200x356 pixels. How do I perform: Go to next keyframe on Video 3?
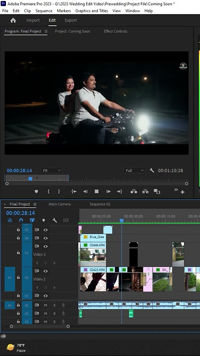coord(54,263)
